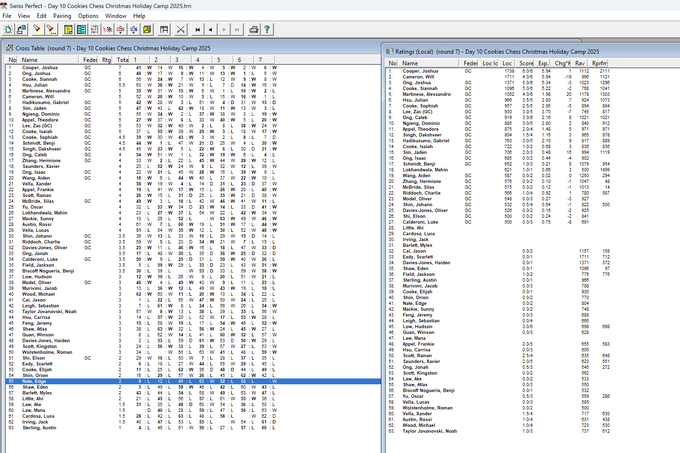Click the Print toolbar icon
The width and height of the screenshot is (680, 453).
point(253,30)
